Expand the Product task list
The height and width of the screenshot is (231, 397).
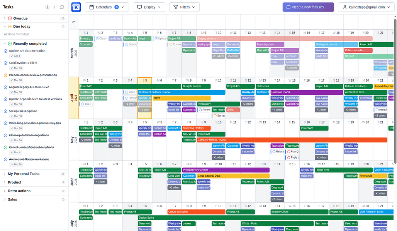tap(5, 182)
